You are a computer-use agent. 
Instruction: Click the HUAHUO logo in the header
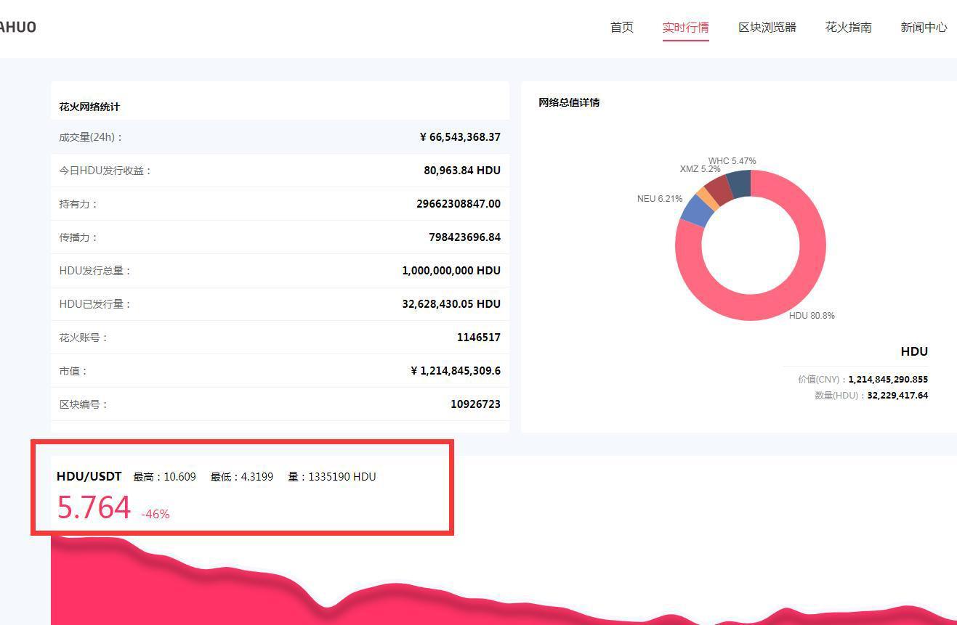(x=16, y=27)
